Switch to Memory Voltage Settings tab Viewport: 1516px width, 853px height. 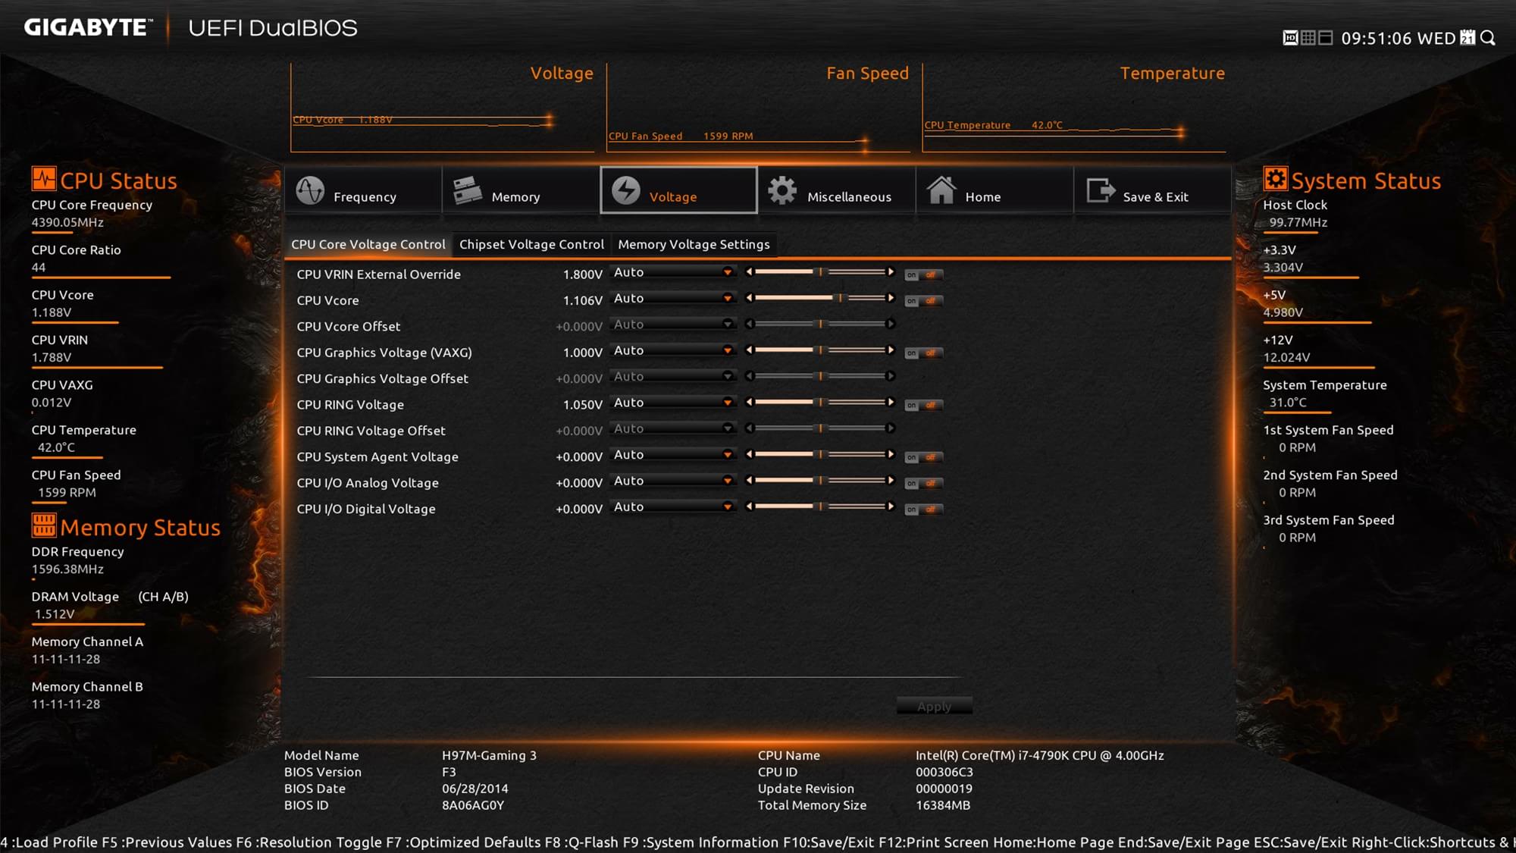[694, 244]
